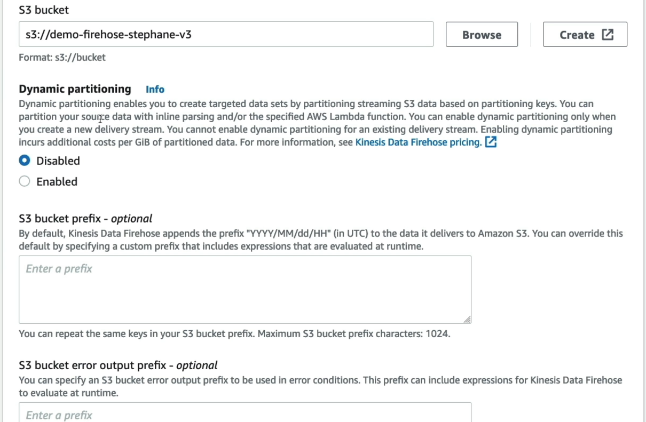Grab the resize handle of prefix textarea

(x=467, y=319)
